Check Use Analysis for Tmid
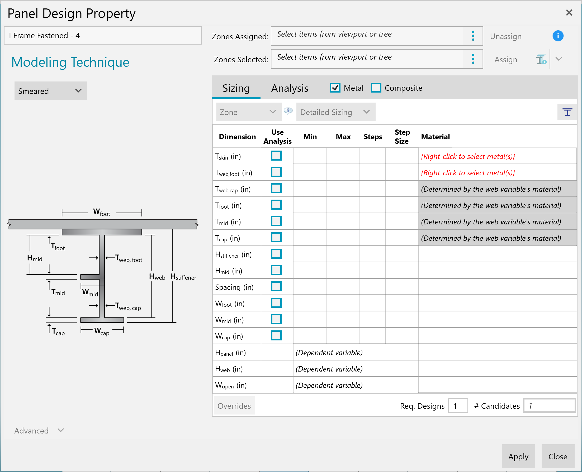The width and height of the screenshot is (582, 472). 276,221
